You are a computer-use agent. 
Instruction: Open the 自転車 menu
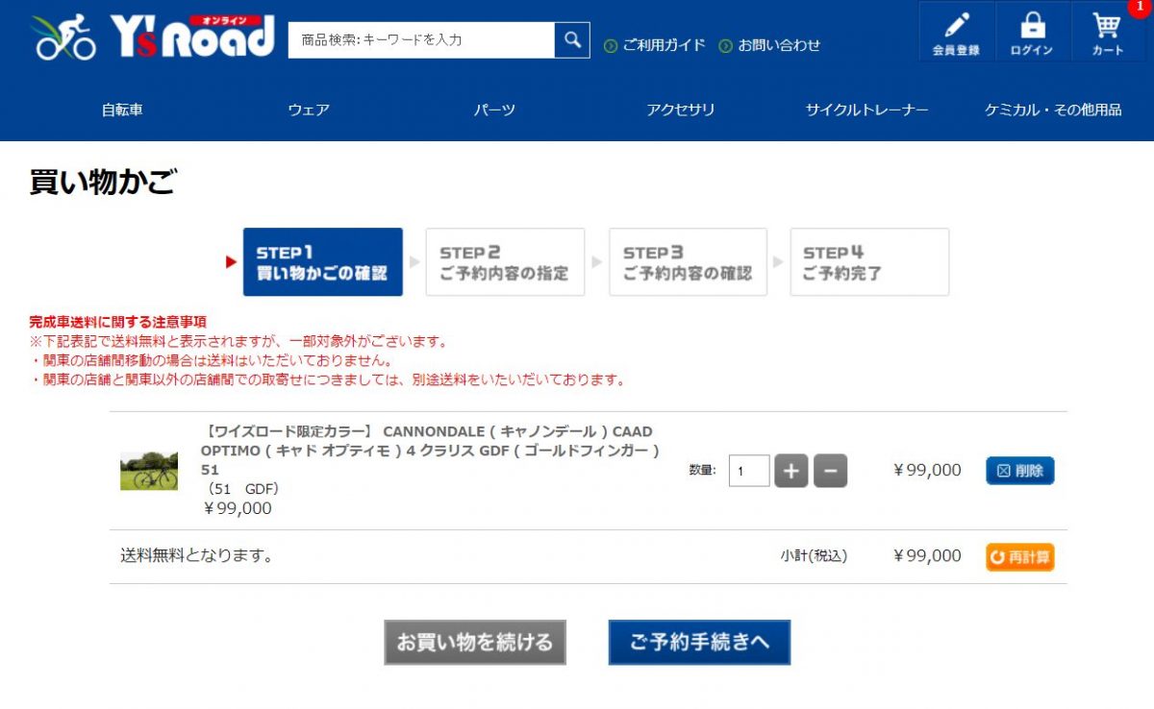point(122,110)
